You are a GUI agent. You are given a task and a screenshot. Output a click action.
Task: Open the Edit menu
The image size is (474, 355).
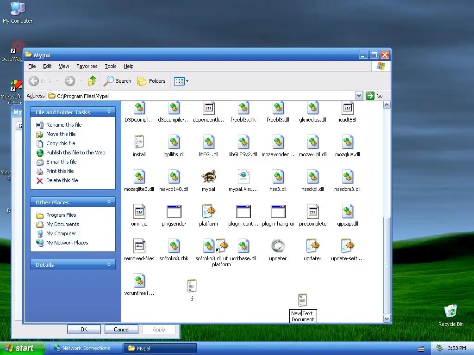(x=47, y=66)
